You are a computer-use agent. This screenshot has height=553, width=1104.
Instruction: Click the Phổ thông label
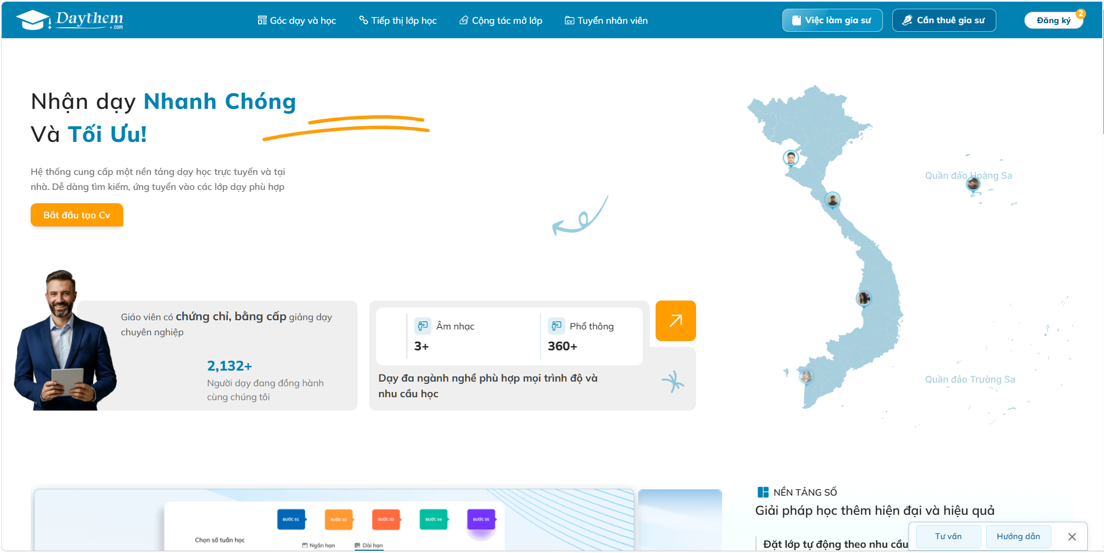[591, 327]
